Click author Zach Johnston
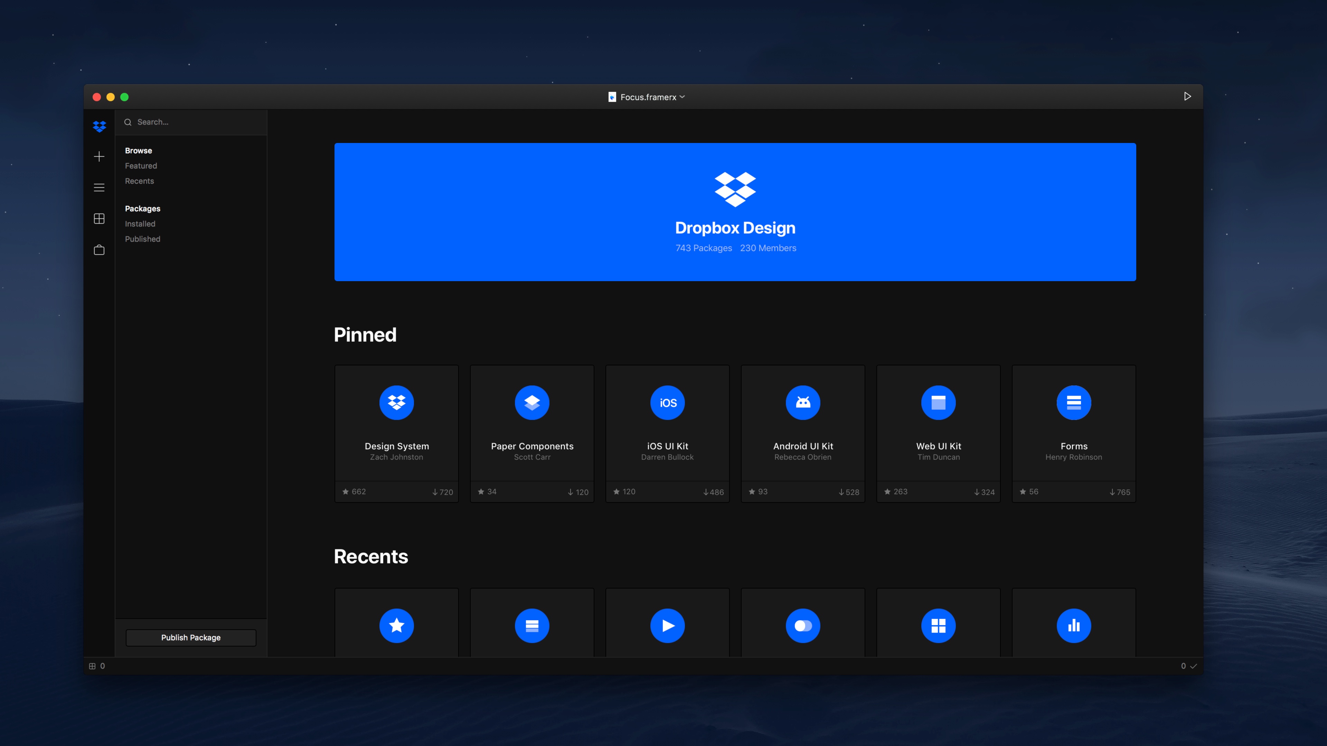 tap(397, 457)
